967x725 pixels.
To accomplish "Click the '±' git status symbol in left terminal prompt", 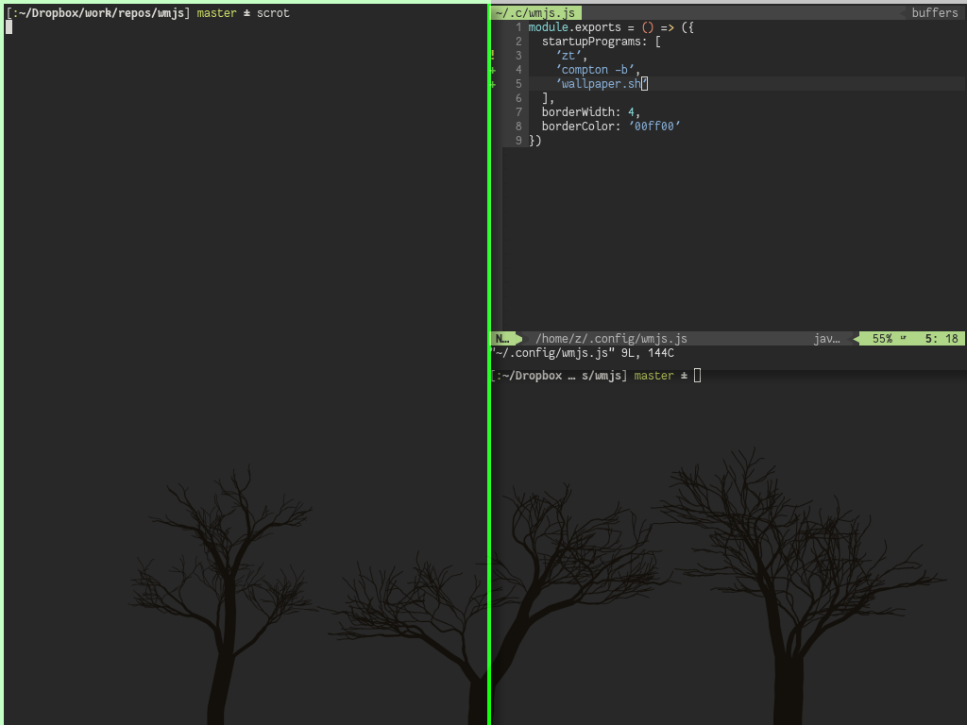I will 246,13.
